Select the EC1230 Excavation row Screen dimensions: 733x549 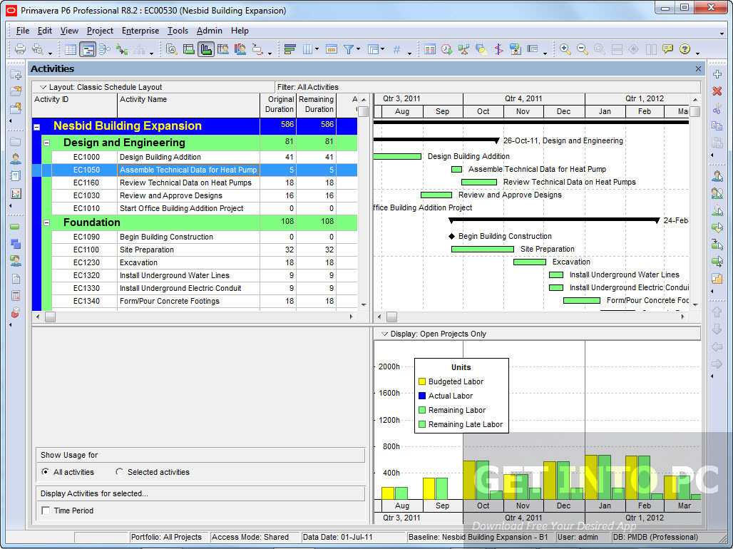click(195, 263)
